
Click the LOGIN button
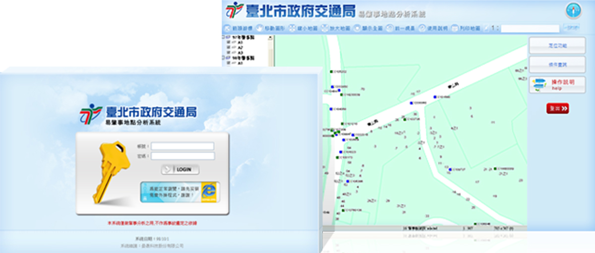pos(180,170)
